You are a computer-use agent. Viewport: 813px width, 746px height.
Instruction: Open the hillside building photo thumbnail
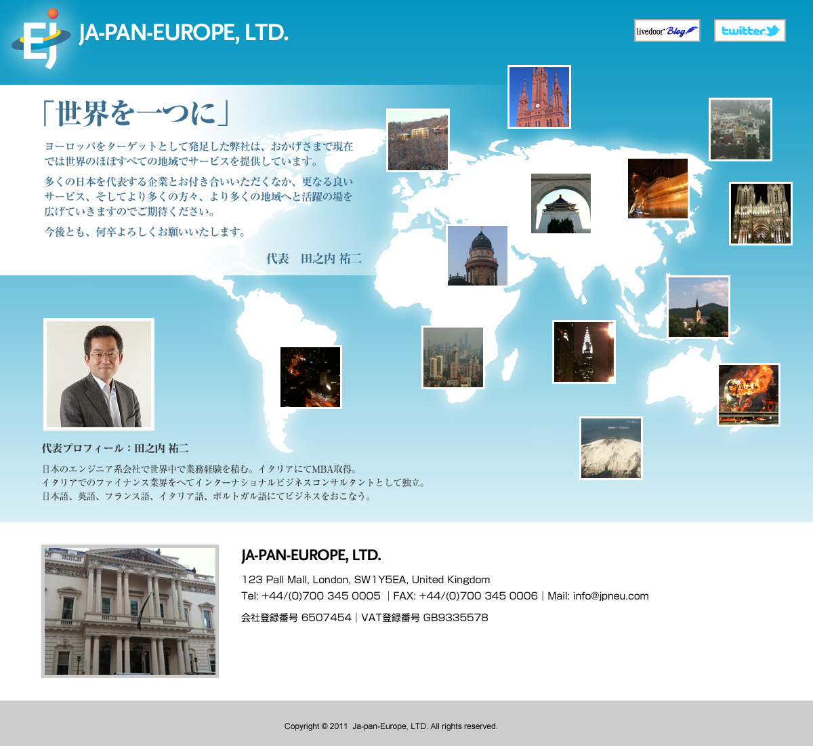click(x=418, y=140)
